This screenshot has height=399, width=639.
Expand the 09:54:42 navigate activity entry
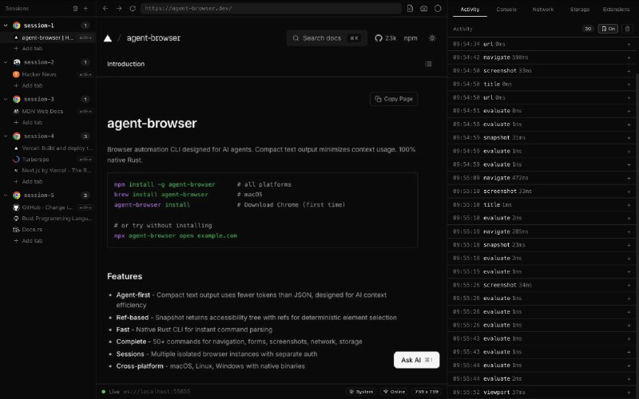coord(543,57)
